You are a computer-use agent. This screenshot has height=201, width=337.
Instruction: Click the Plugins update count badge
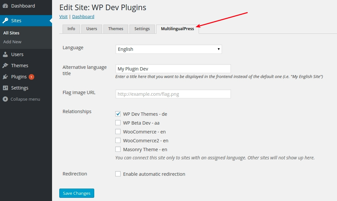click(x=31, y=77)
